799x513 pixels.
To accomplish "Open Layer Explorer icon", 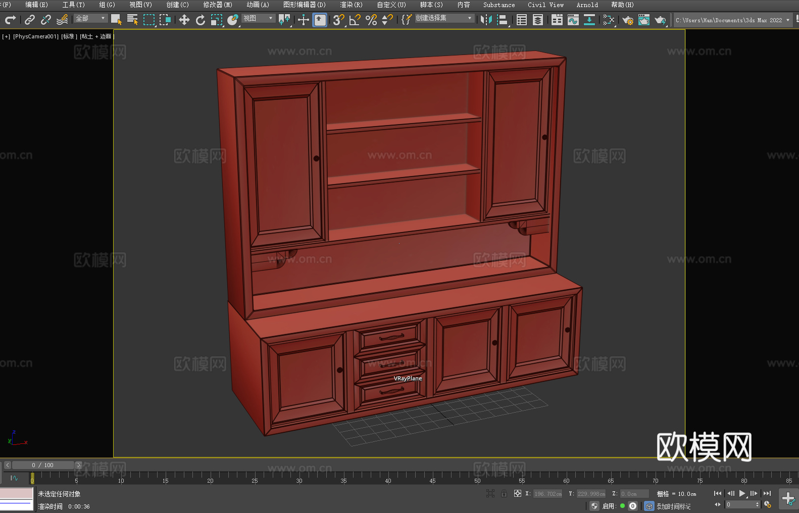I will click(x=538, y=20).
